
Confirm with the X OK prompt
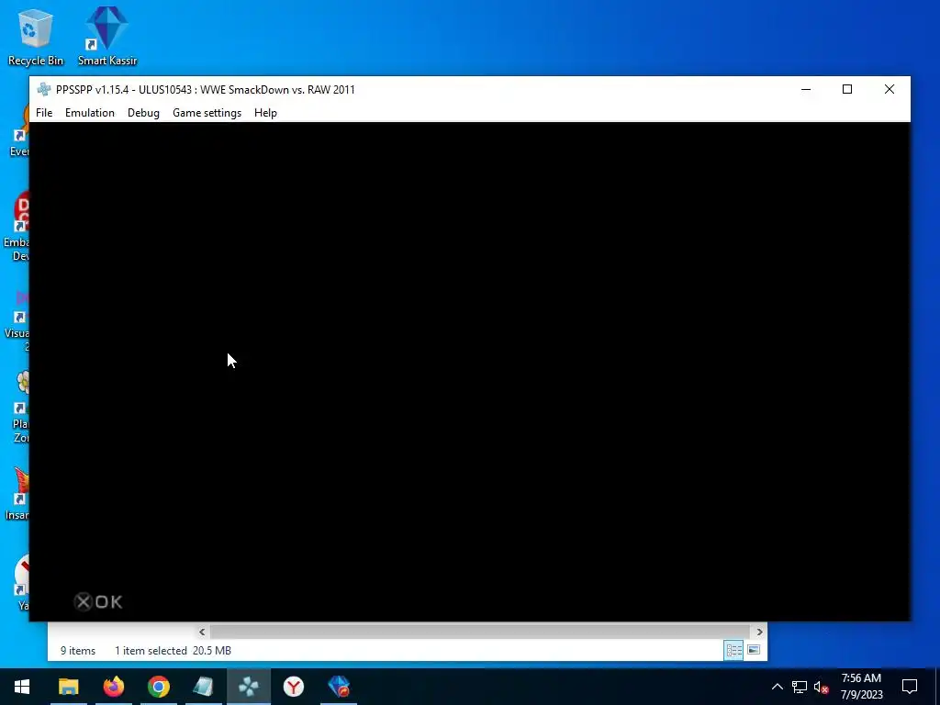click(x=98, y=602)
